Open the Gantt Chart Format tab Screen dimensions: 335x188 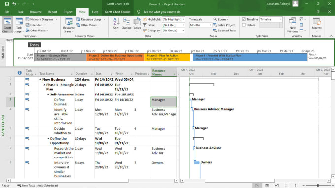pyautogui.click(x=118, y=12)
